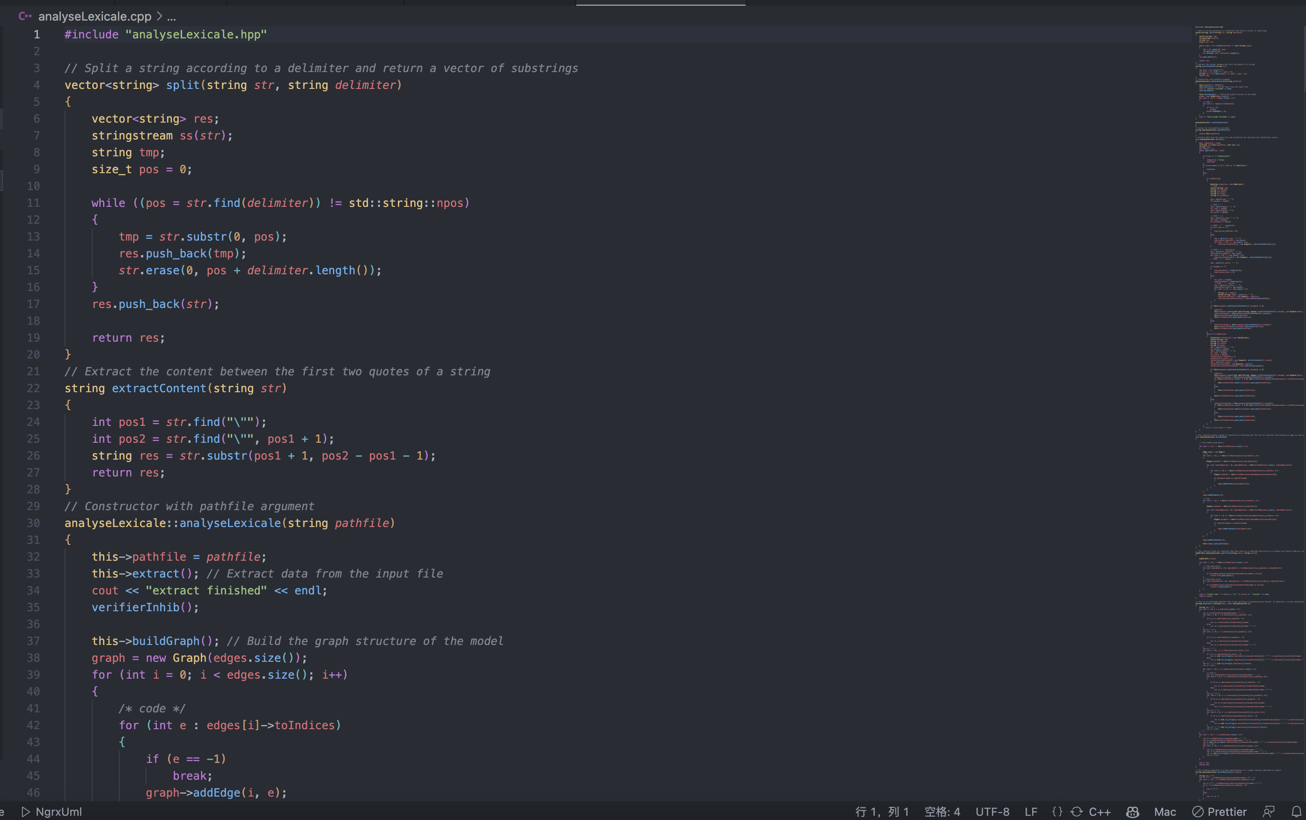Click addEdge call on line 46

tap(216, 792)
